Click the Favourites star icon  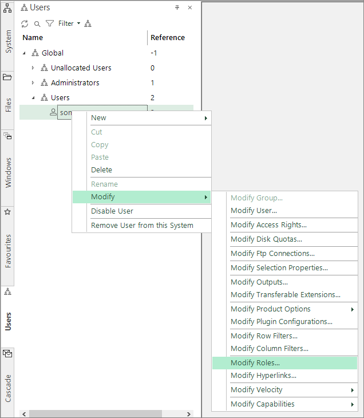(7, 212)
